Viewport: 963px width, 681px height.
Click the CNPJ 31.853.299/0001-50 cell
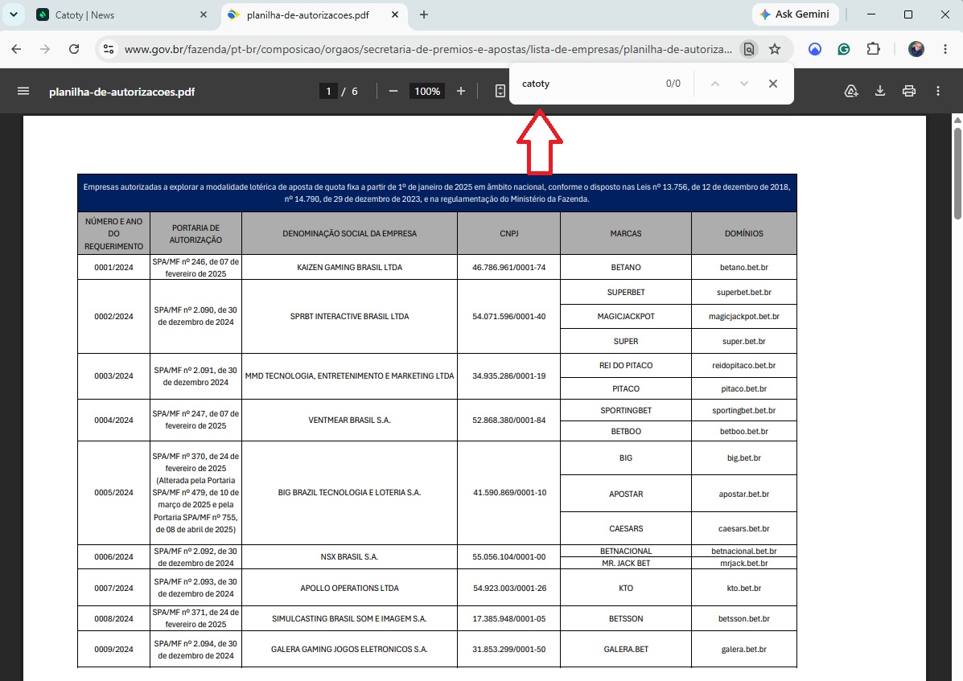508,649
